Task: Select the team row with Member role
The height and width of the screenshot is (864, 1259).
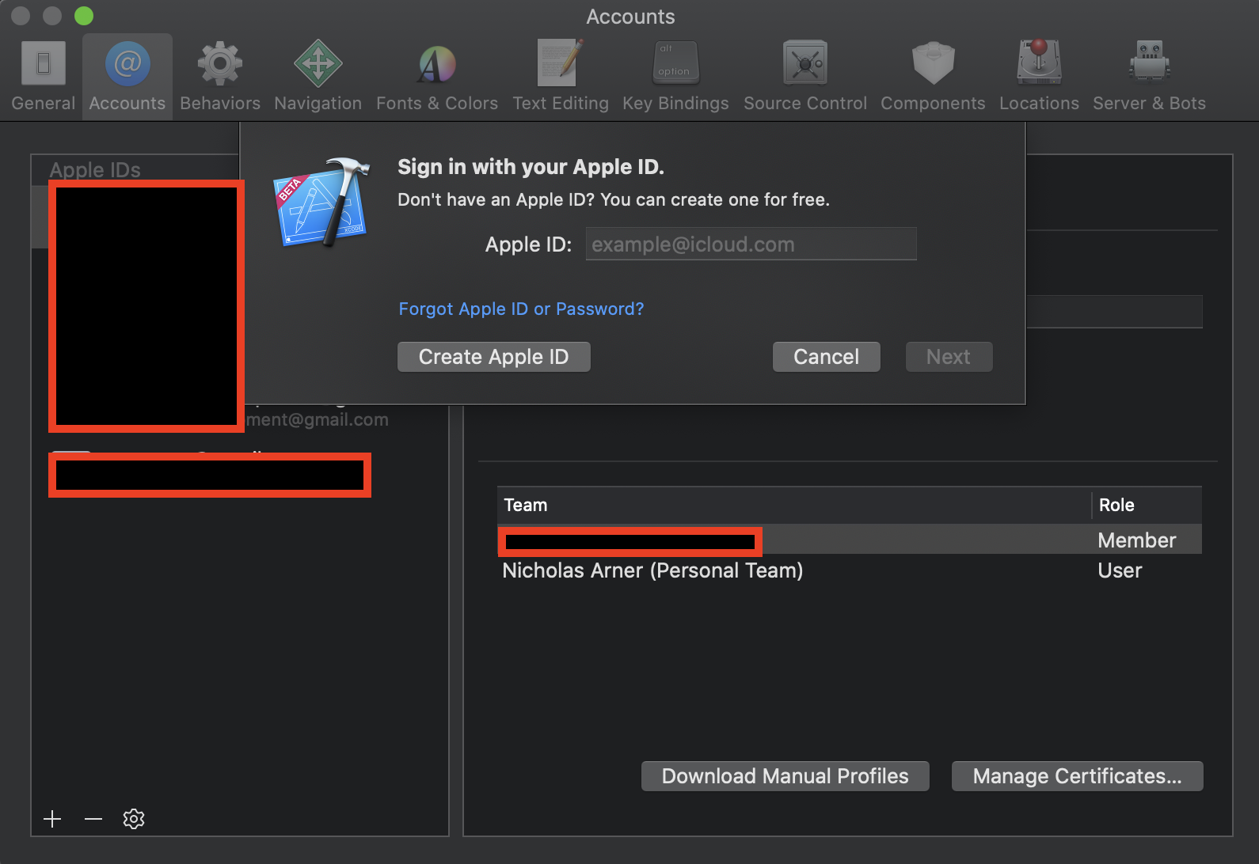Action: tap(850, 540)
